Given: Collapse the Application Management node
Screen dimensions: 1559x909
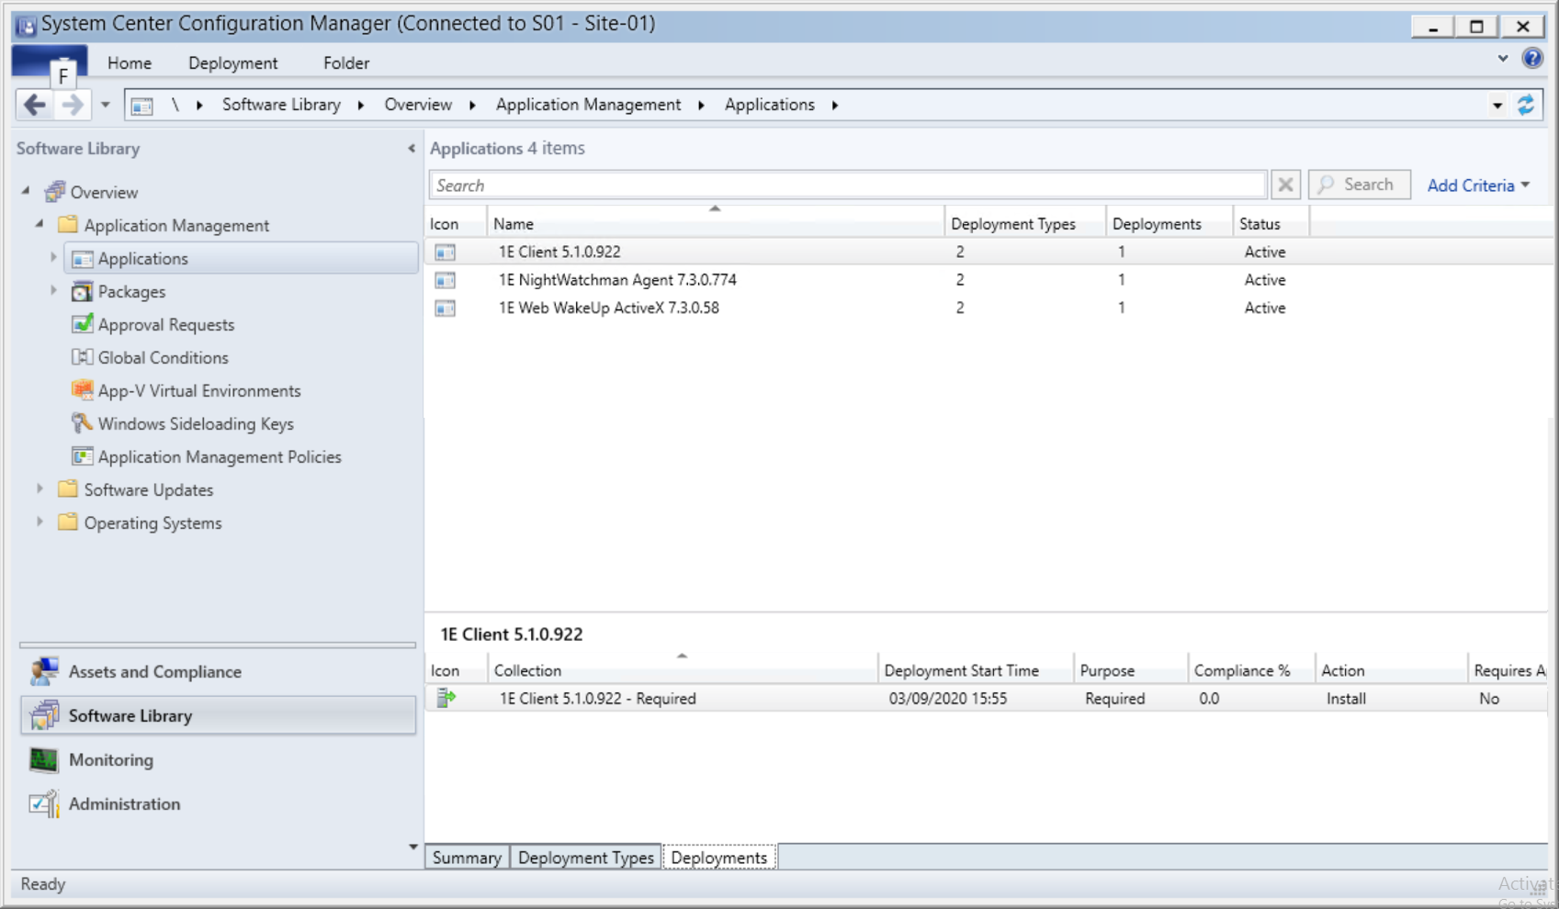Looking at the screenshot, I should [x=40, y=224].
